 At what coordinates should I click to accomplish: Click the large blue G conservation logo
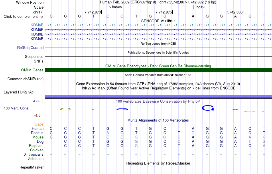(208, 108)
